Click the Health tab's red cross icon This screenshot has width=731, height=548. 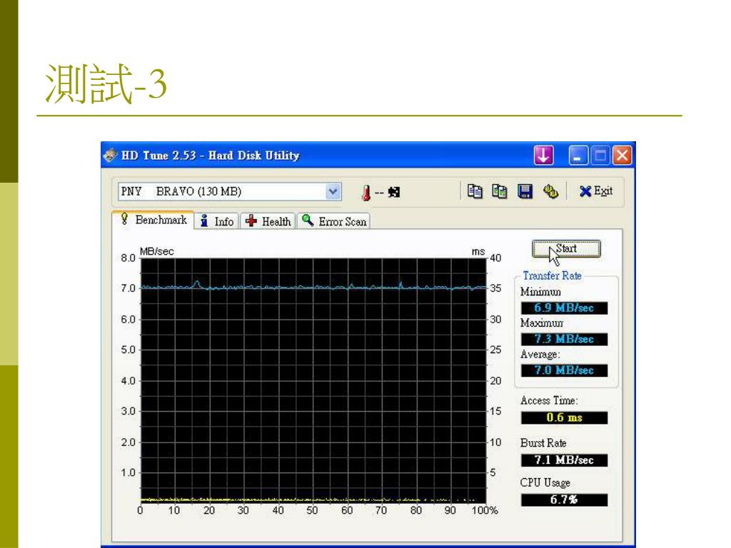tap(251, 221)
